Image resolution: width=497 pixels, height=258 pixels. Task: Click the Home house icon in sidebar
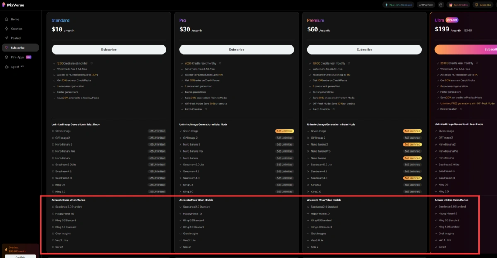click(7, 19)
